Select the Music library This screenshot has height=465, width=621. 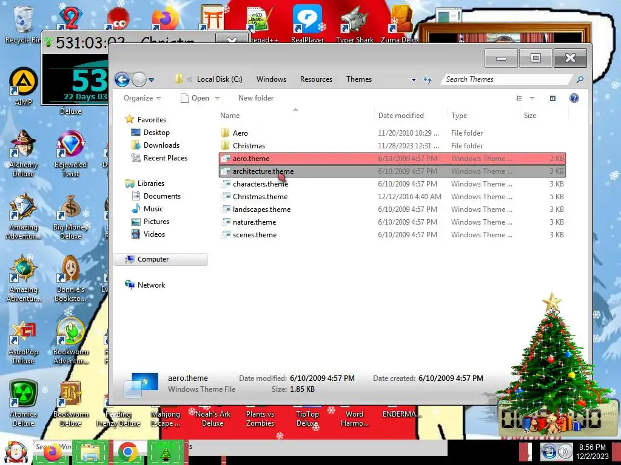click(x=147, y=208)
